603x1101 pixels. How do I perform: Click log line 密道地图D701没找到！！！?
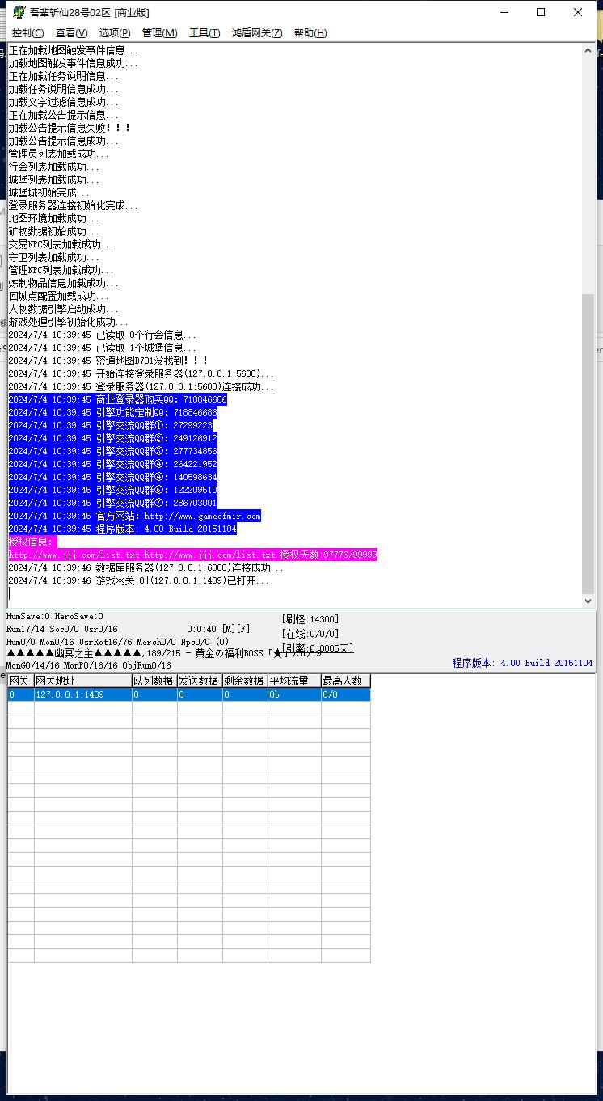[x=108, y=361]
